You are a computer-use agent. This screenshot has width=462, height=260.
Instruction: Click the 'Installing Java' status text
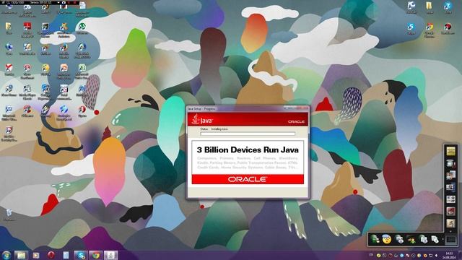click(219, 129)
